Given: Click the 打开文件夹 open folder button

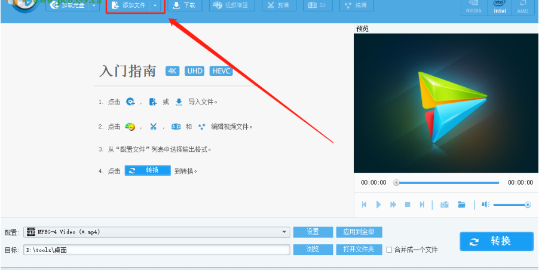Looking at the screenshot, I should pyautogui.click(x=359, y=250).
